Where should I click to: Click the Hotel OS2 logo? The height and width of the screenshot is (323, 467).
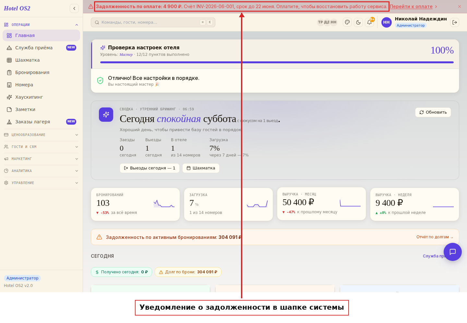coord(17,8)
